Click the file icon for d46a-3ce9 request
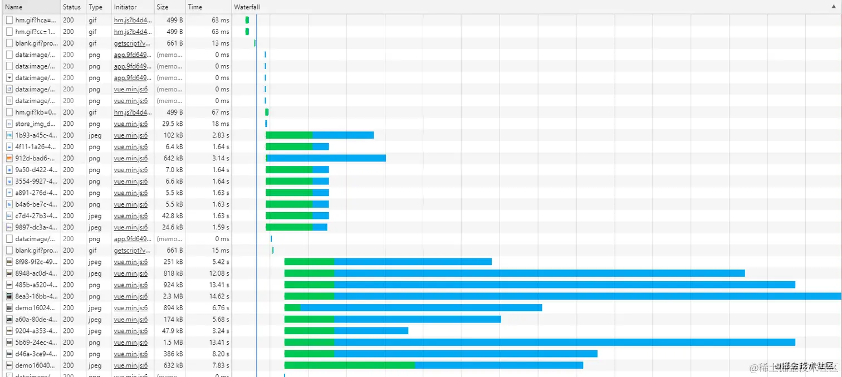Screen dimensions: 842x377 [x=9, y=354]
